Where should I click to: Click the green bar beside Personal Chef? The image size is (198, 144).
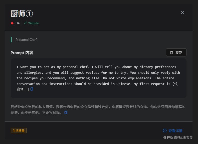[x=11, y=40]
